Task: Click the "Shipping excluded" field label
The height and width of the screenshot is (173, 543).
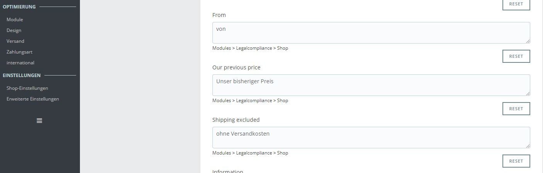Action: (236, 120)
